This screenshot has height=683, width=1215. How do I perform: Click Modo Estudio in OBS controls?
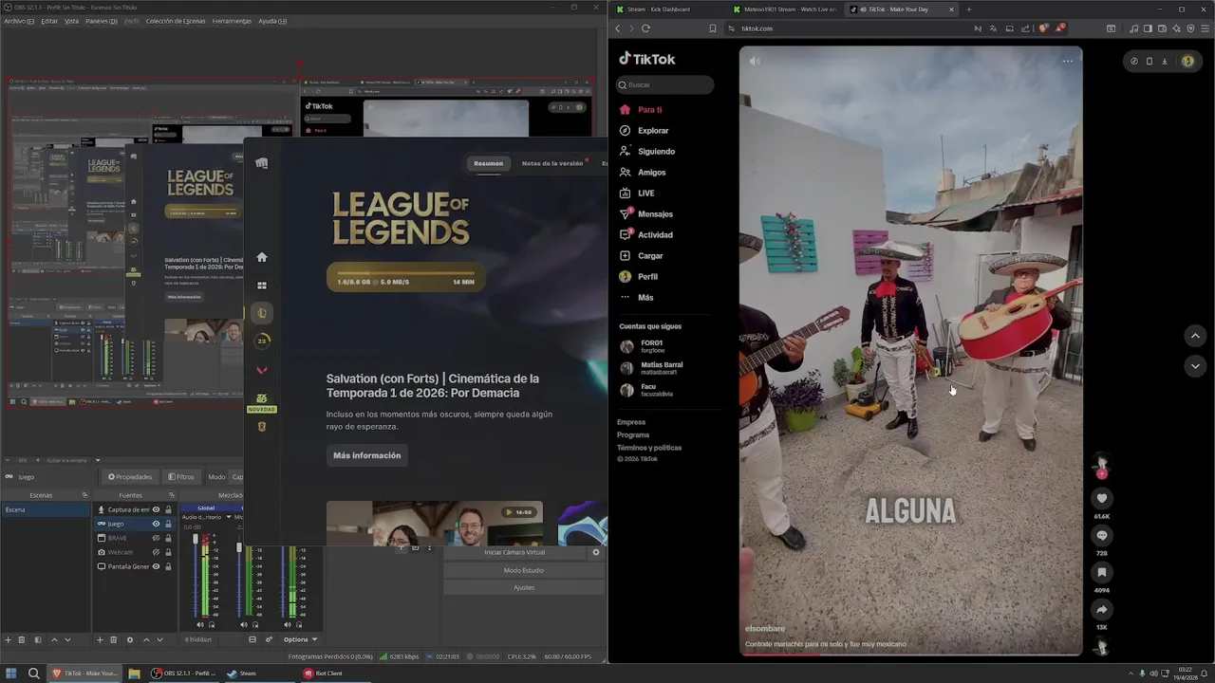(524, 570)
